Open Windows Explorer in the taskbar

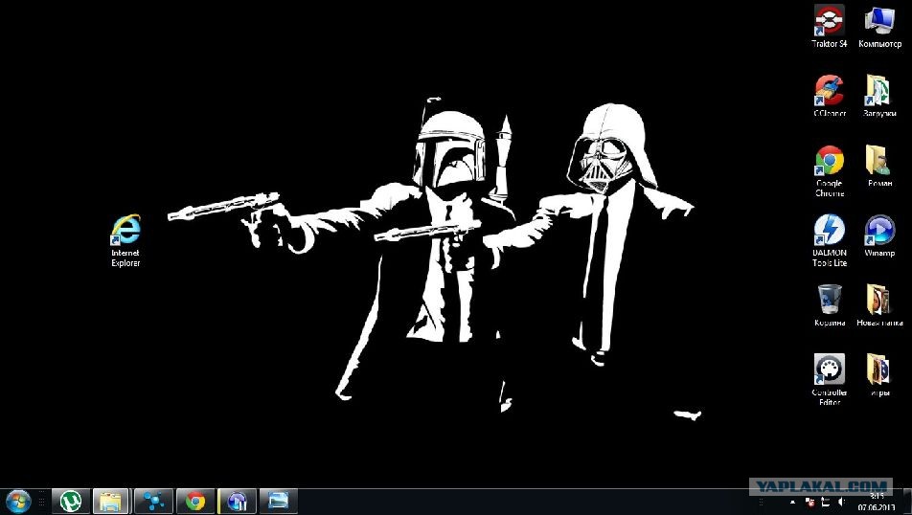tap(110, 502)
